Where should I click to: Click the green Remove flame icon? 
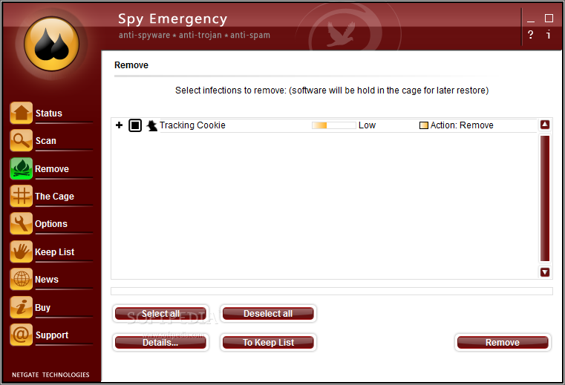click(x=22, y=168)
